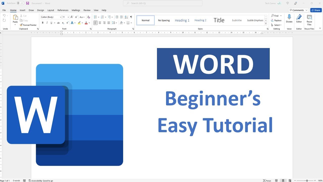Click Decrease Font Size icon

click(76, 17)
